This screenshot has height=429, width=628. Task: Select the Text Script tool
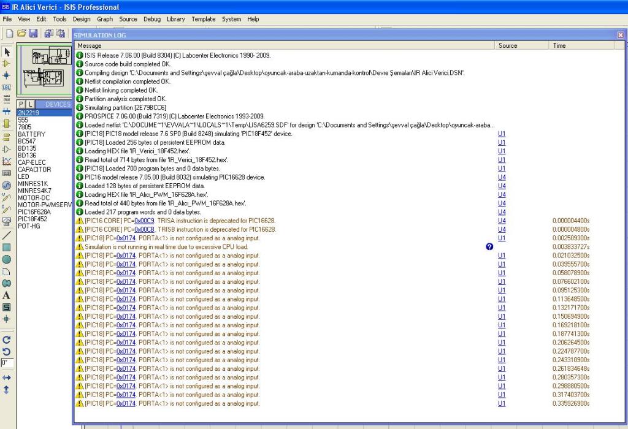(x=6, y=99)
